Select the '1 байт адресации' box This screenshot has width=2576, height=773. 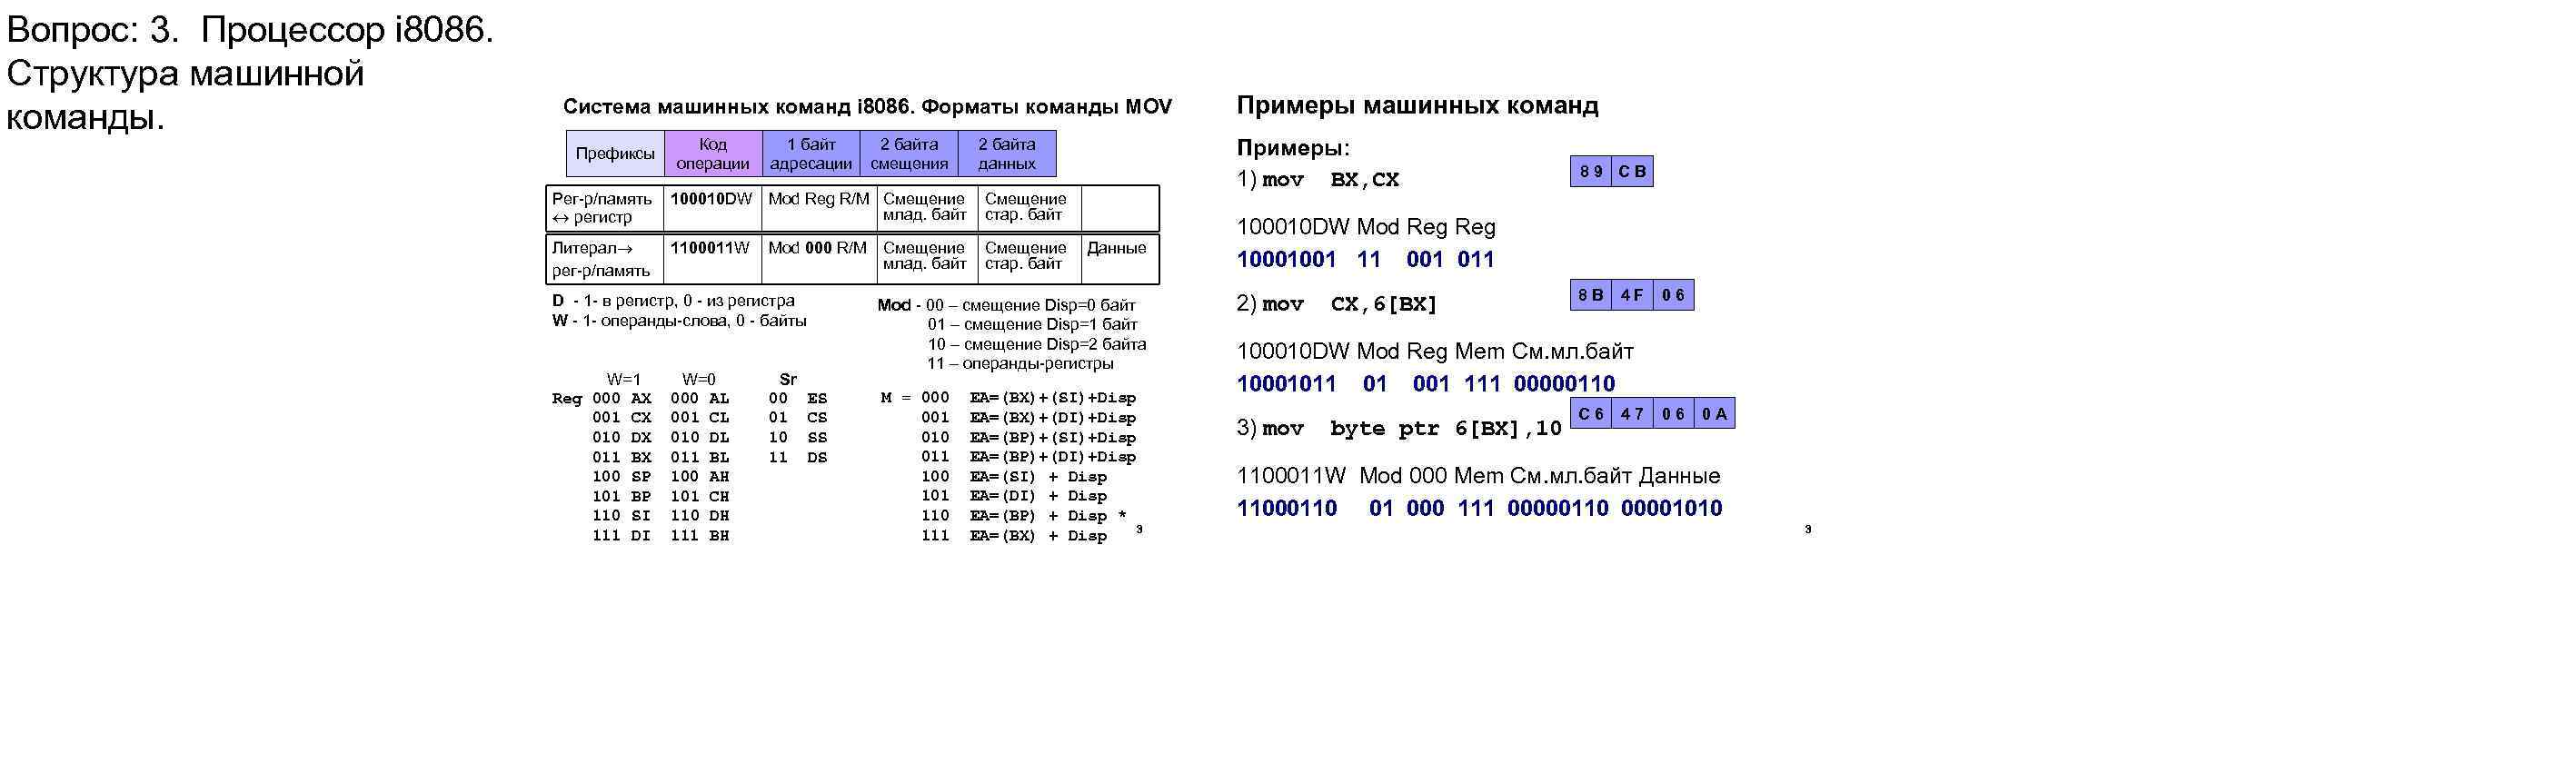[x=811, y=153]
